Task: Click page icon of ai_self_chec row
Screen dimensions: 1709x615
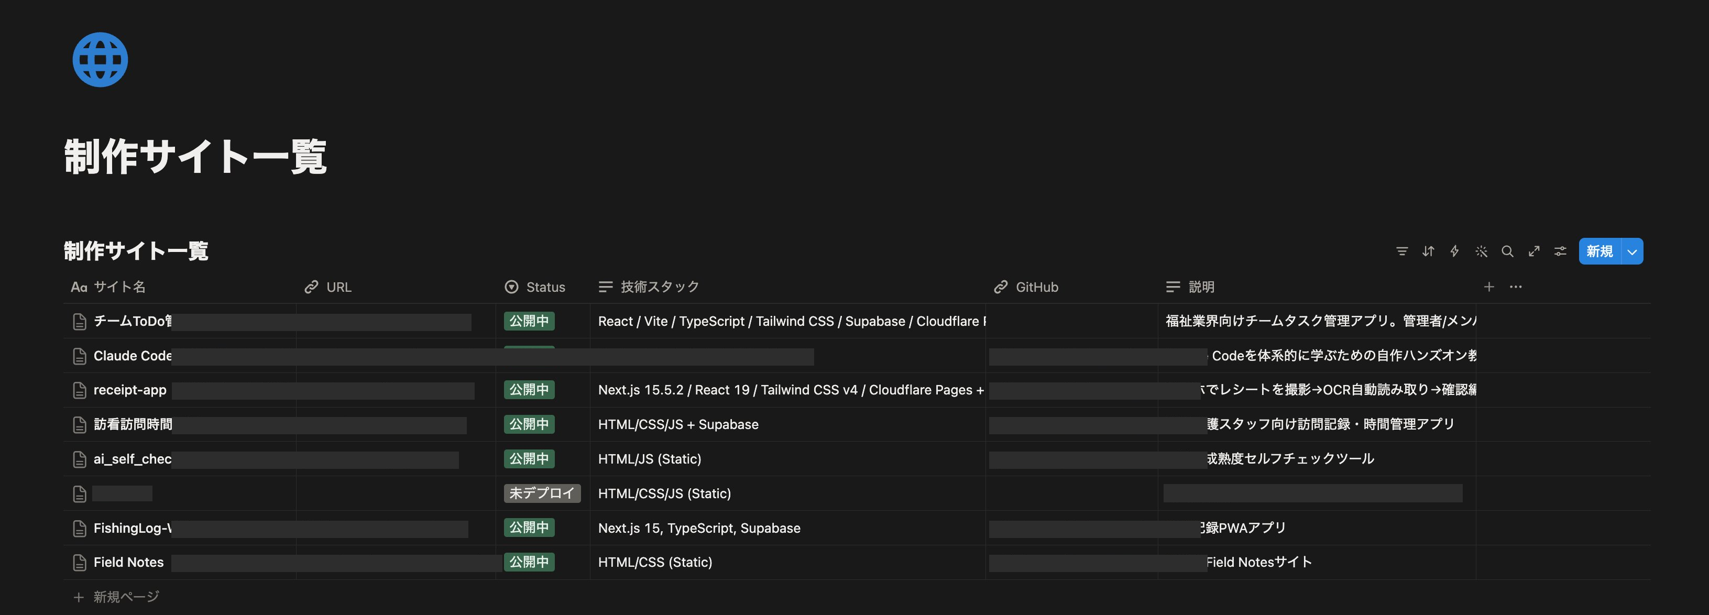Action: pos(80,460)
